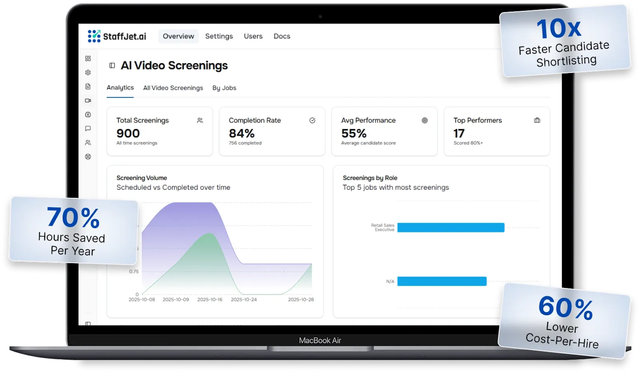Switch to the Analytics tab

pyautogui.click(x=120, y=88)
